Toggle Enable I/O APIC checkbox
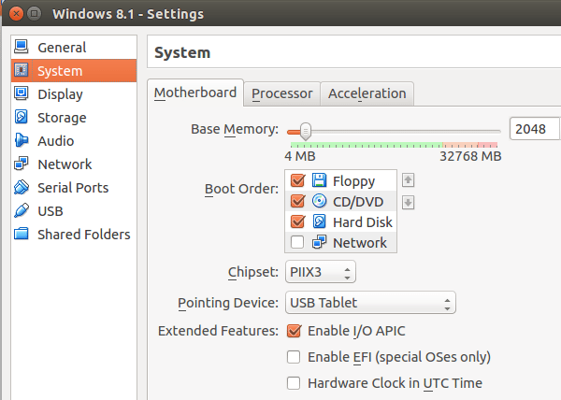 (294, 331)
